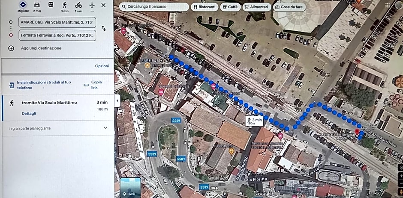Choose the walking travel mode
Viewport: 403px width, 198px height.
tap(64, 5)
